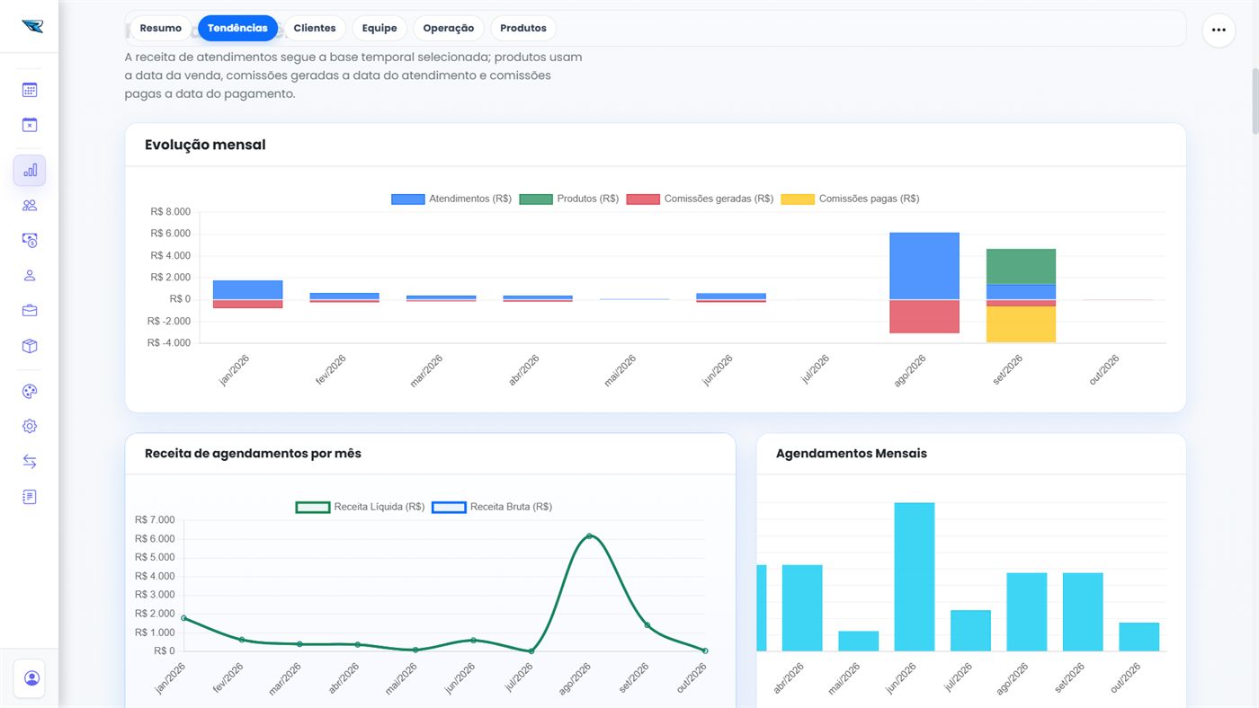Open the single person icon in sidebar
Viewport: 1259px width, 708px height.
30,276
